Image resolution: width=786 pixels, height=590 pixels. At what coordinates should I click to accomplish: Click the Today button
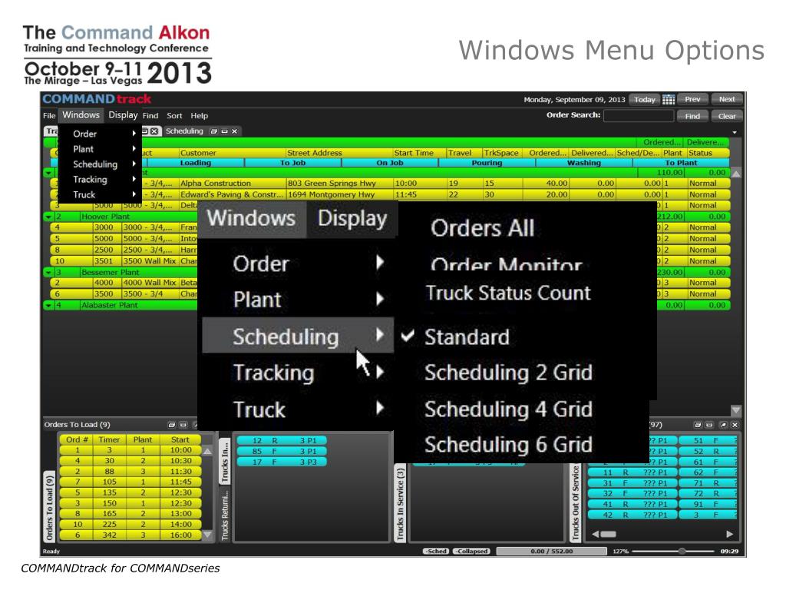coord(645,99)
